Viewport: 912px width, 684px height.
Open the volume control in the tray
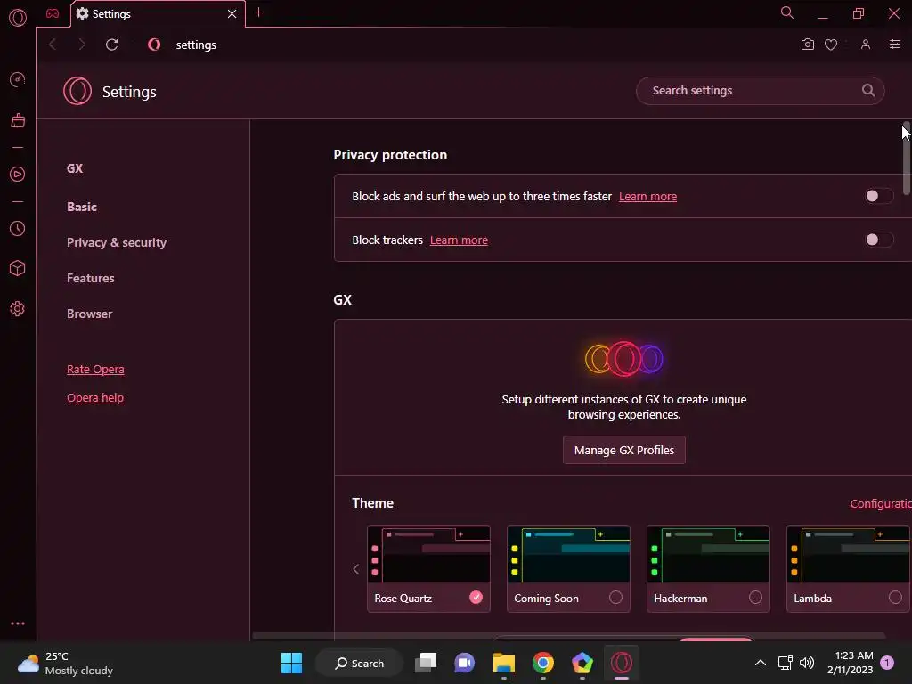tap(807, 663)
